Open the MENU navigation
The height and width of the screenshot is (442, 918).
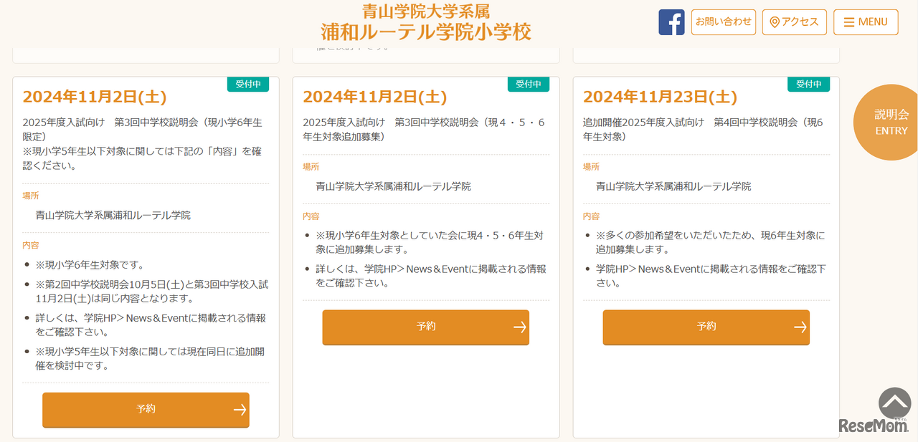coord(866,22)
